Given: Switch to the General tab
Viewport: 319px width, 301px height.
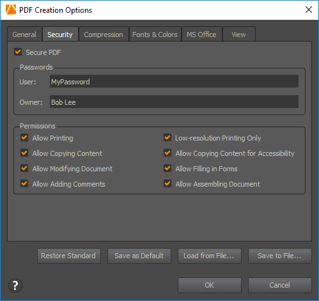Looking at the screenshot, I should tap(24, 34).
